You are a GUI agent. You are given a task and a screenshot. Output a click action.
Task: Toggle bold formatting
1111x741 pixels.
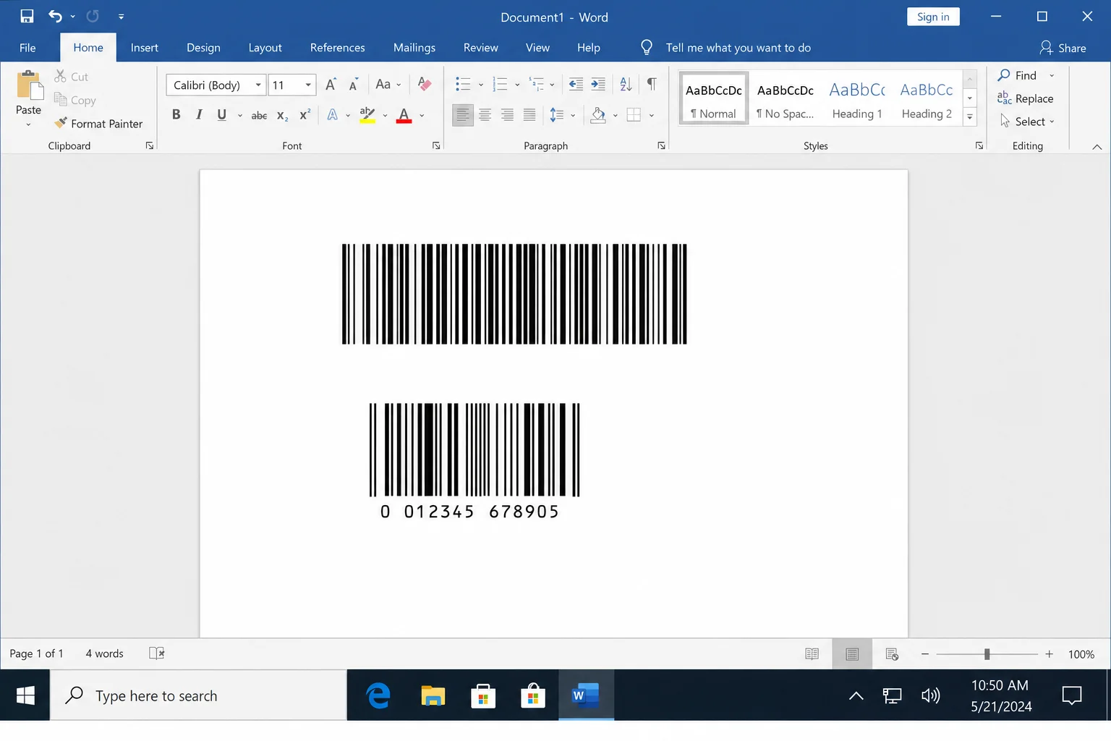click(x=176, y=115)
